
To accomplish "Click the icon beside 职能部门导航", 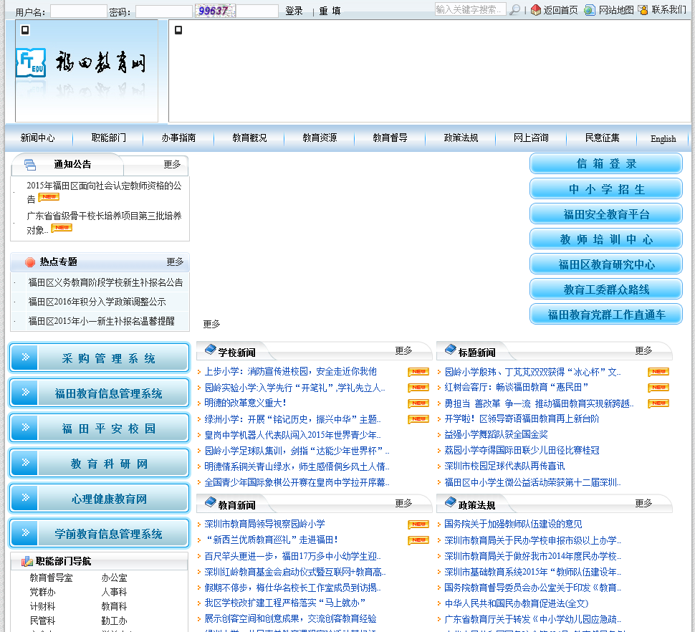I will click(27, 562).
